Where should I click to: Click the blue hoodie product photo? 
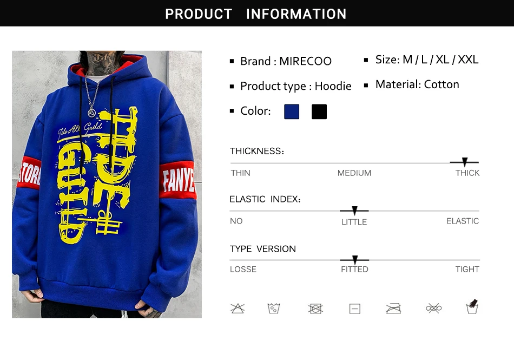point(107,184)
